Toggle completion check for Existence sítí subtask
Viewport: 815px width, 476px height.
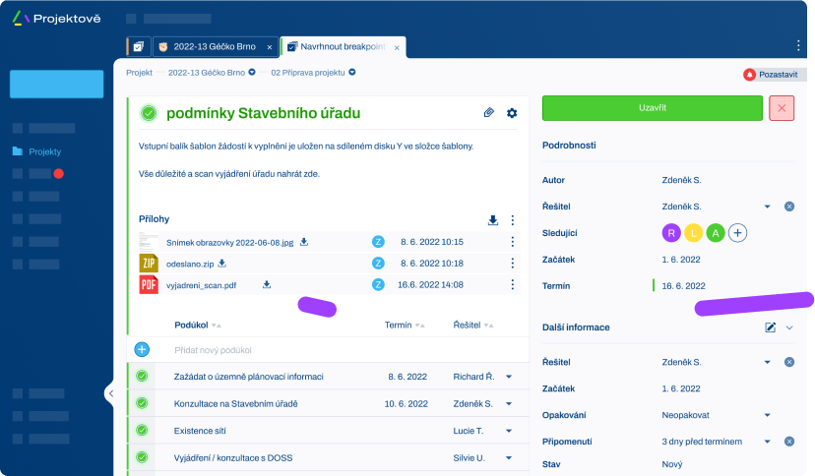[x=142, y=430]
